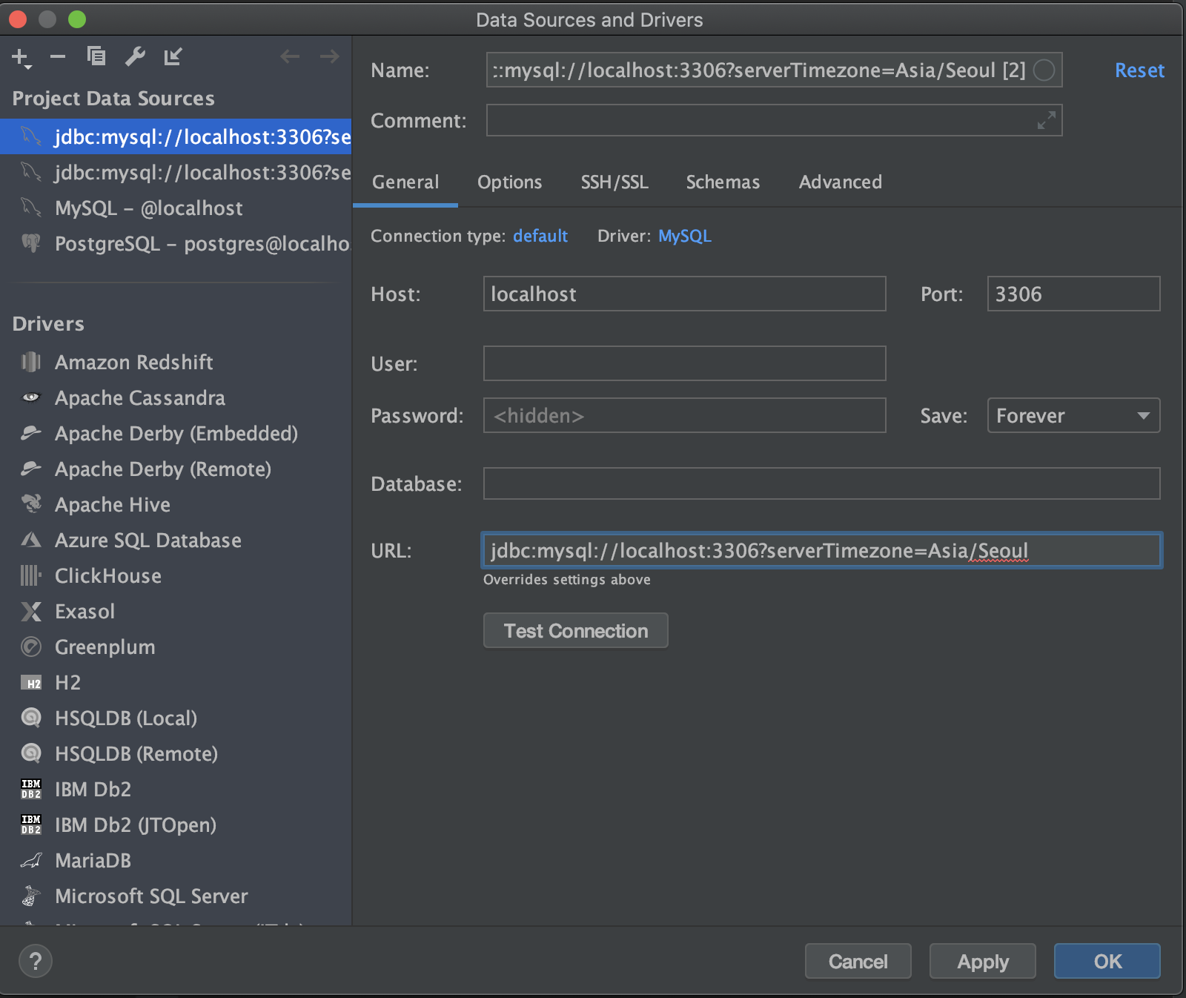Select the PostgreSQL postgres@localhost data source
The image size is (1186, 998).
tap(176, 243)
